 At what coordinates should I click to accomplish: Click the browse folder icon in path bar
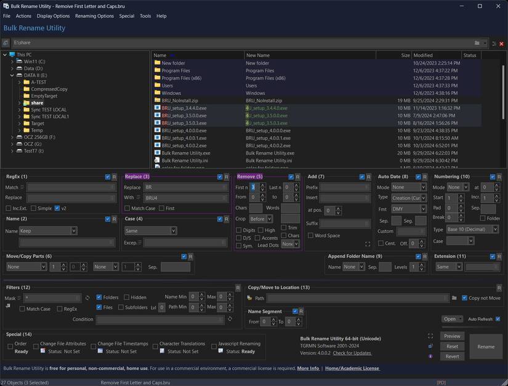pyautogui.click(x=477, y=43)
